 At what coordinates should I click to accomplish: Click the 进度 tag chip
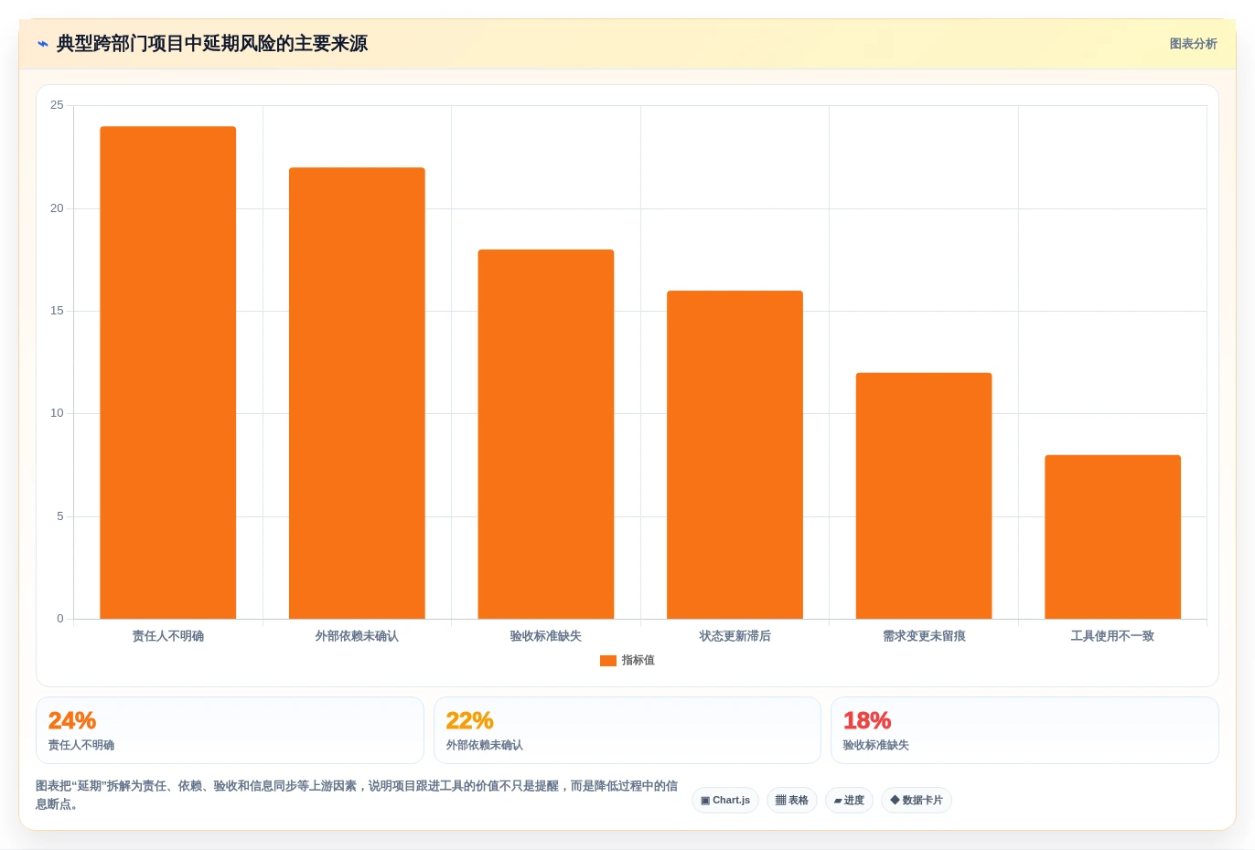(849, 800)
